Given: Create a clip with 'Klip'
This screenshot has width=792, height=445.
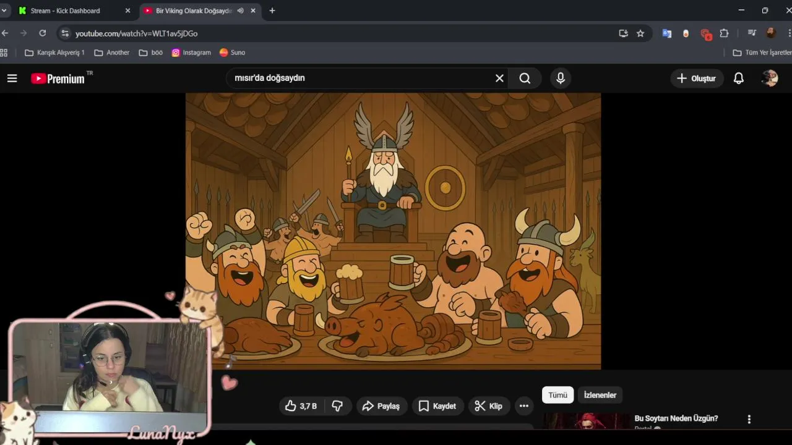Looking at the screenshot, I should coord(488,406).
